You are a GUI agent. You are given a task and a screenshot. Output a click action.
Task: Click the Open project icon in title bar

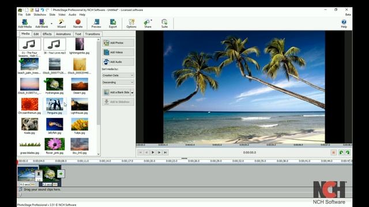click(32, 10)
